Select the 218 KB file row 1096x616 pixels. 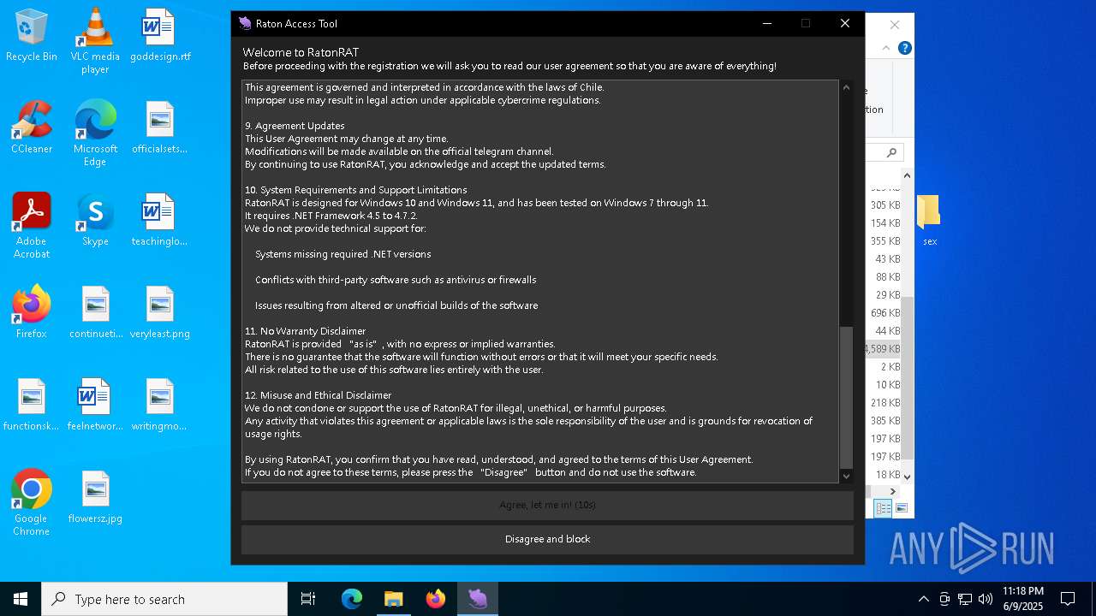coord(884,403)
